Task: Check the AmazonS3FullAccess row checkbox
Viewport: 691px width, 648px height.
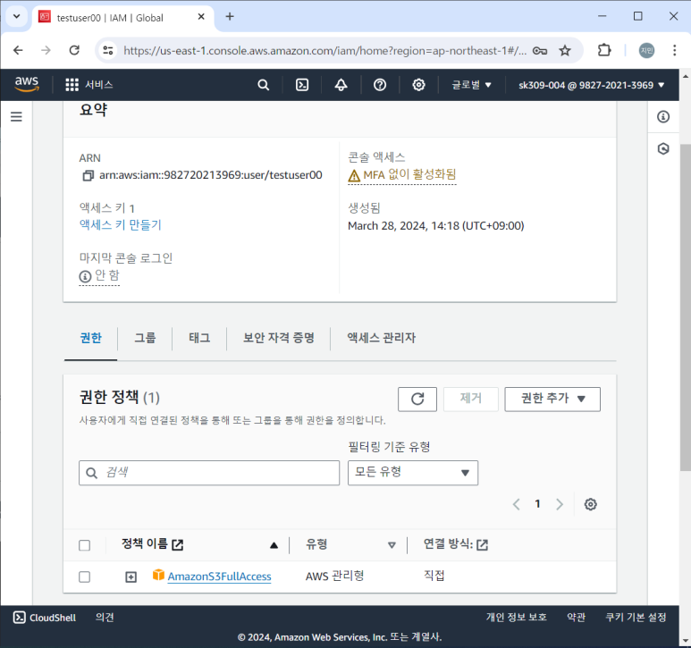Action: pyautogui.click(x=85, y=576)
